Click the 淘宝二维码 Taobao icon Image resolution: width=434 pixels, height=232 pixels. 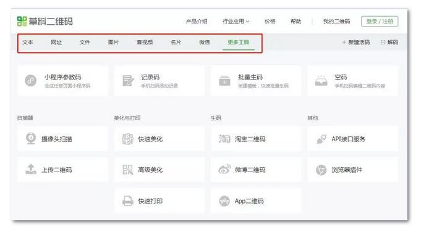point(224,139)
